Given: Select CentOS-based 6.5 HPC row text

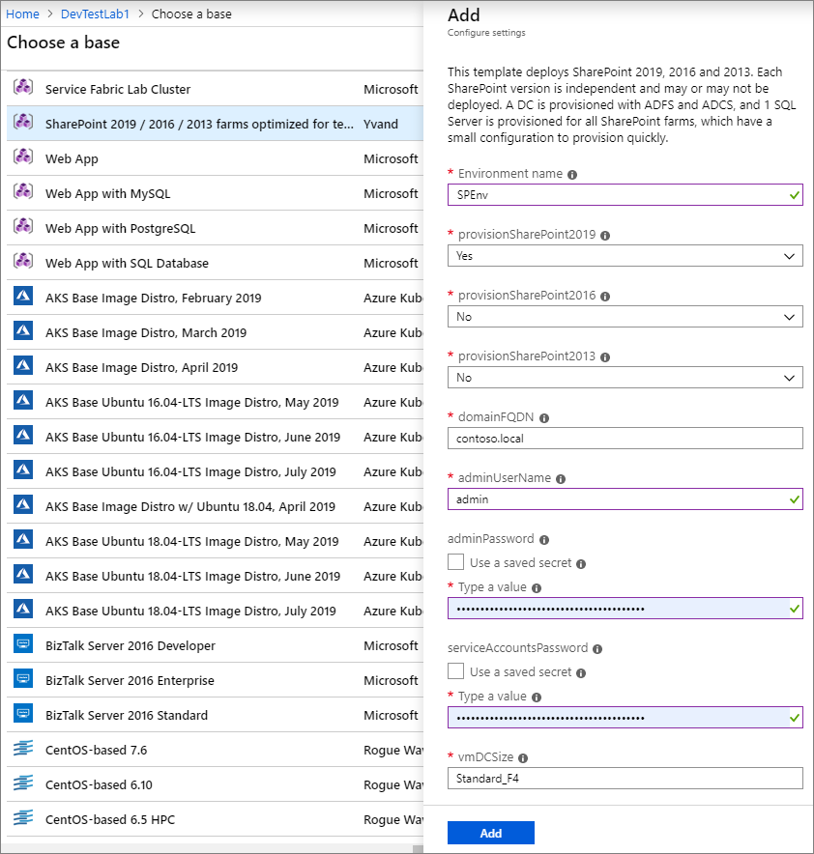Looking at the screenshot, I should pos(110,819).
